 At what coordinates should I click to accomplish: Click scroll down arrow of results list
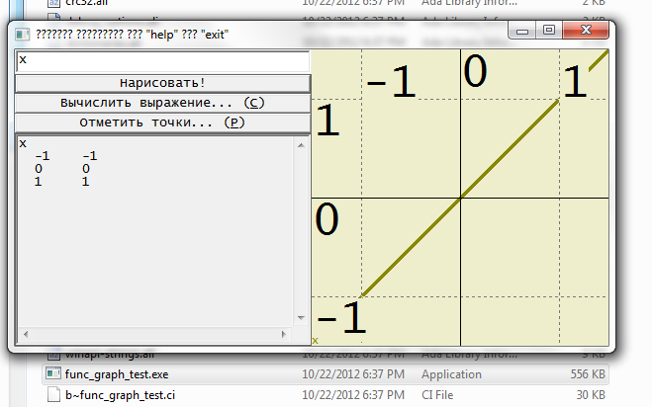point(303,318)
